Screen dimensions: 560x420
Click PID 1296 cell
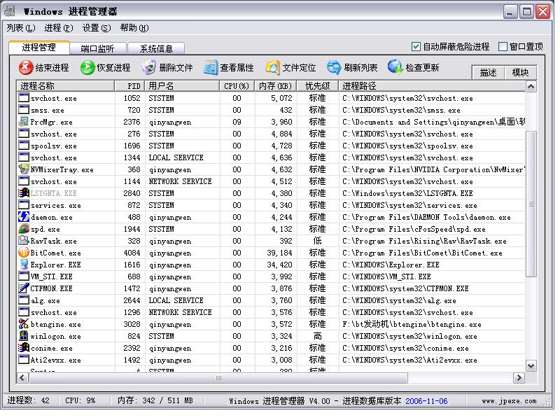(132, 312)
